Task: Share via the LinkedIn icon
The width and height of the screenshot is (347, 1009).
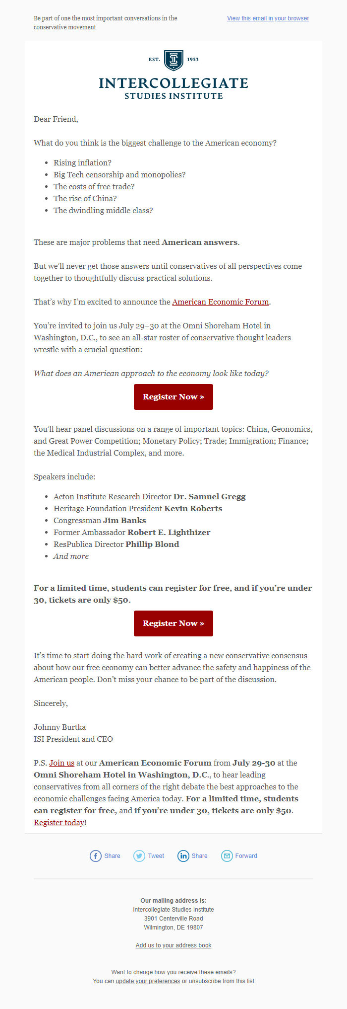Action: [184, 856]
